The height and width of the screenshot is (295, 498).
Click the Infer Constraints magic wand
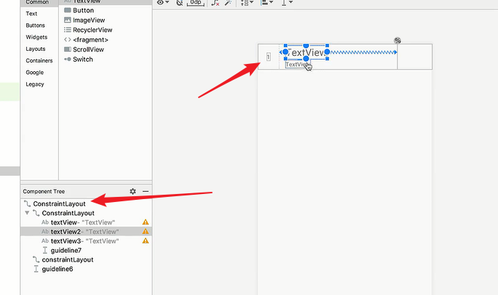pos(228,2)
